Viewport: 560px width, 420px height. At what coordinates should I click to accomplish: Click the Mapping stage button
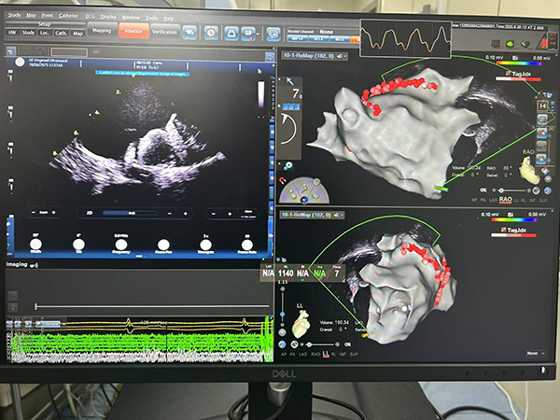(101, 31)
